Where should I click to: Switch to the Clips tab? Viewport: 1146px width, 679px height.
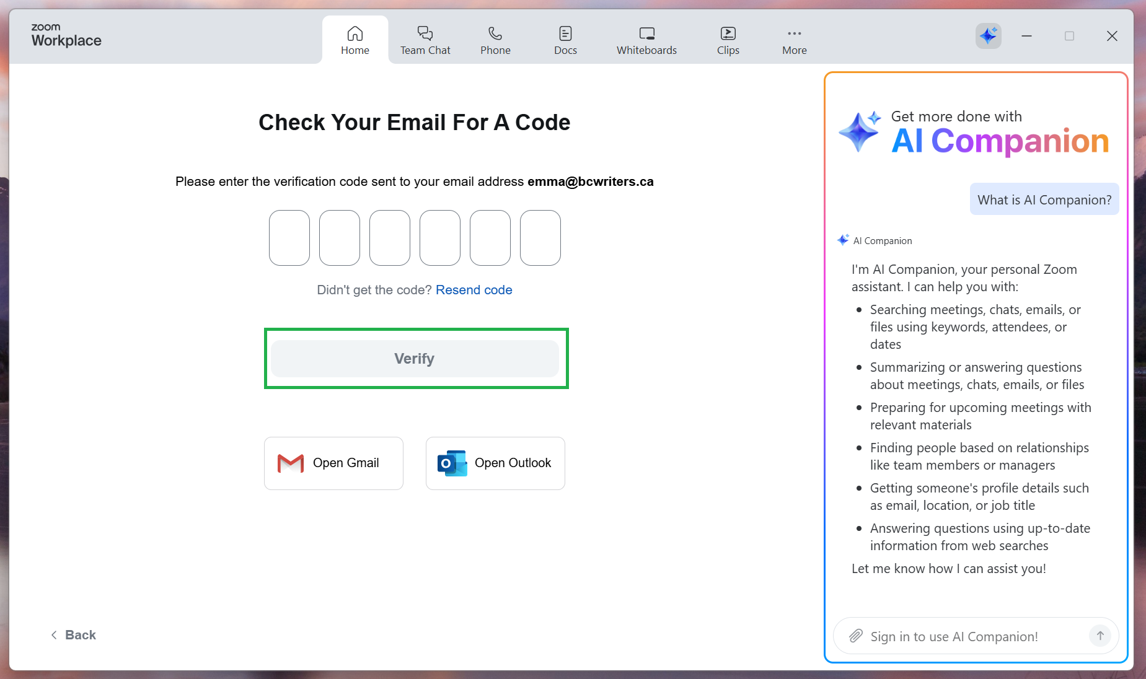point(728,40)
